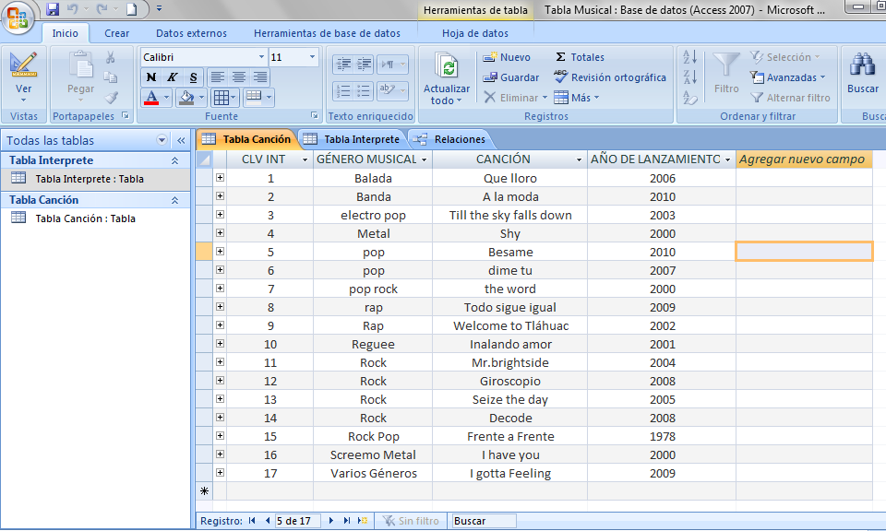
Task: Expand the plus sign on record 1
Action: tap(218, 178)
